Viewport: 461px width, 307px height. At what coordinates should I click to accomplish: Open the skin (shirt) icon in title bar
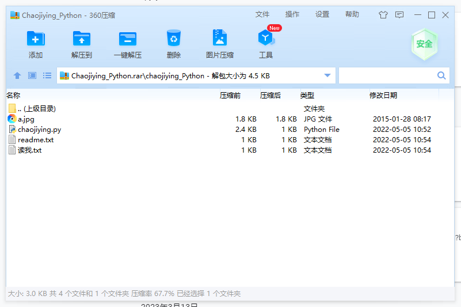(x=383, y=15)
